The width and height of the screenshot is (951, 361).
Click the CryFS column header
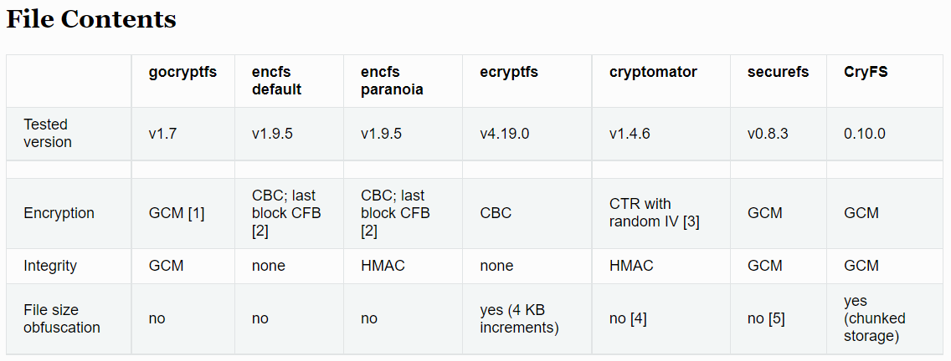(866, 72)
